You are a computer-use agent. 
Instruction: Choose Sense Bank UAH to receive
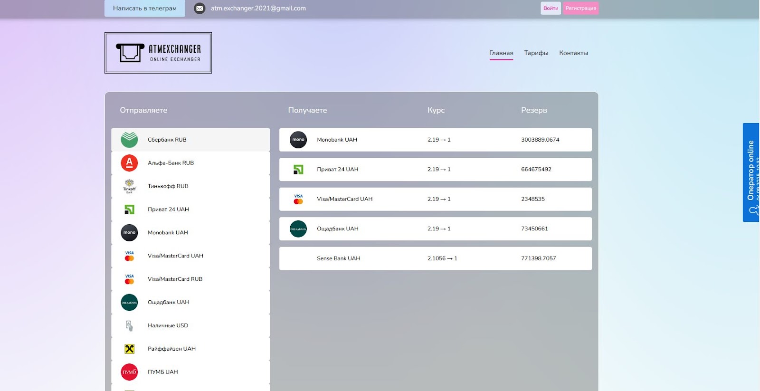pyautogui.click(x=436, y=258)
